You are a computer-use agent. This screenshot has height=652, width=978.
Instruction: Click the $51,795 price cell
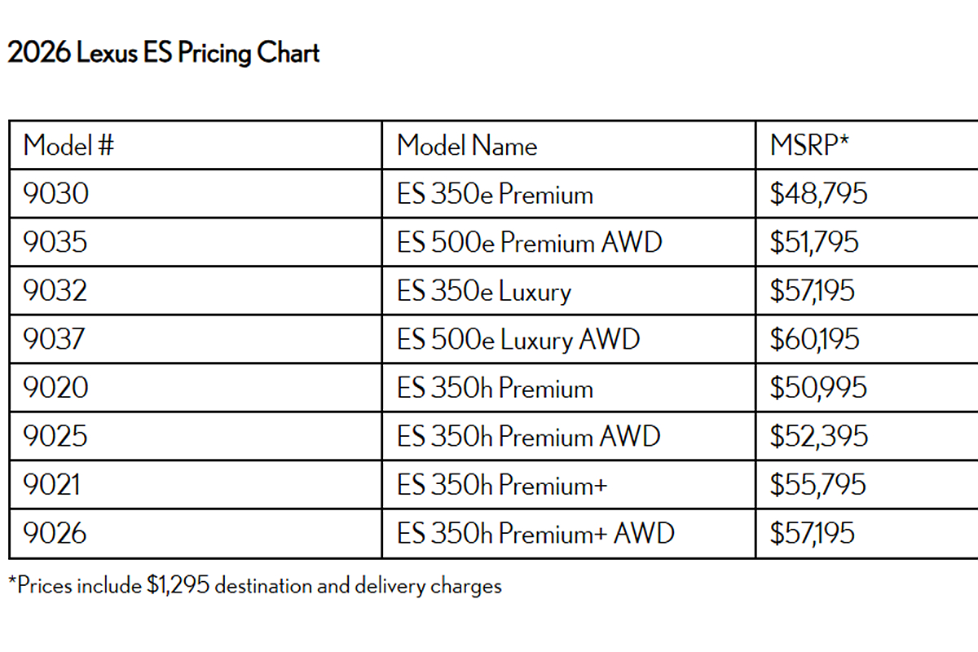(814, 242)
